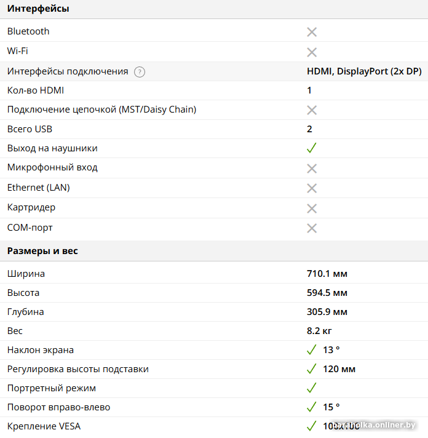Image resolution: width=428 pixels, height=438 pixels.
Task: Click the help icon beside Интерфейсы подключения
Action: coord(140,71)
